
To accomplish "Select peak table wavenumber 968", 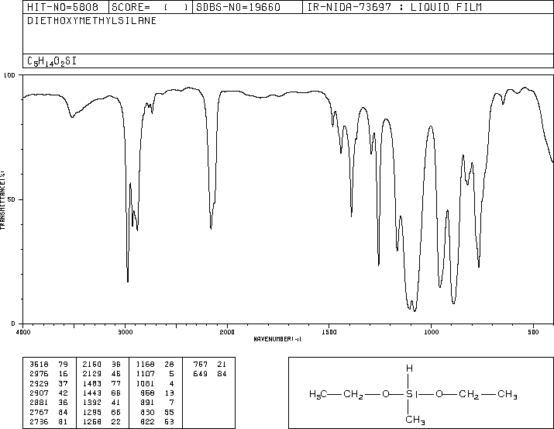I will [147, 393].
